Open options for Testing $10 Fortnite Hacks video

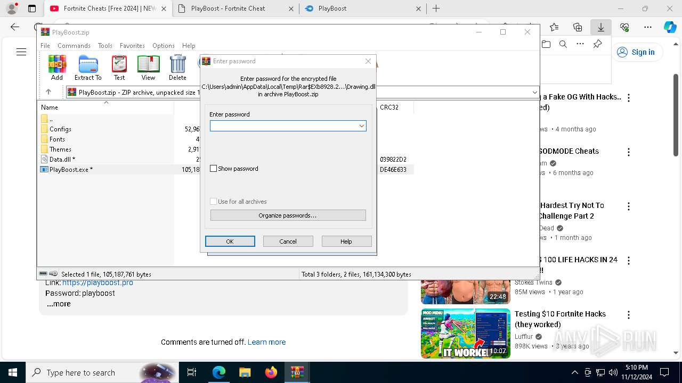pyautogui.click(x=629, y=315)
